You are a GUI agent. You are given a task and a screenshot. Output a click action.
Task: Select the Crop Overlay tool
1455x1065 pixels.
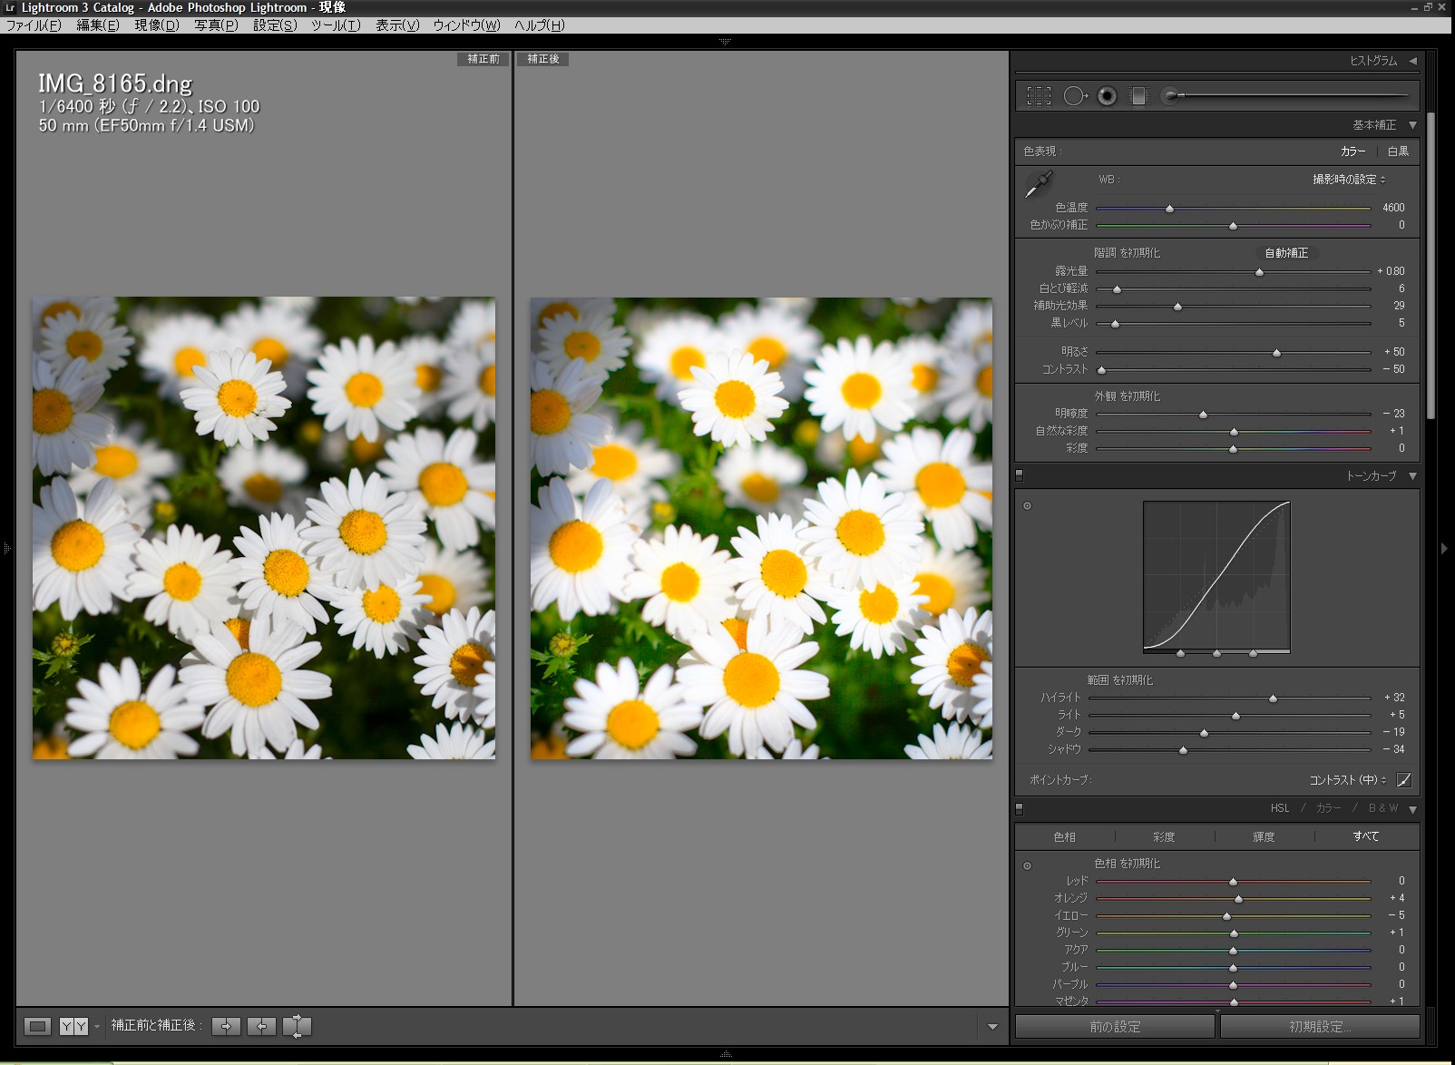point(1039,96)
